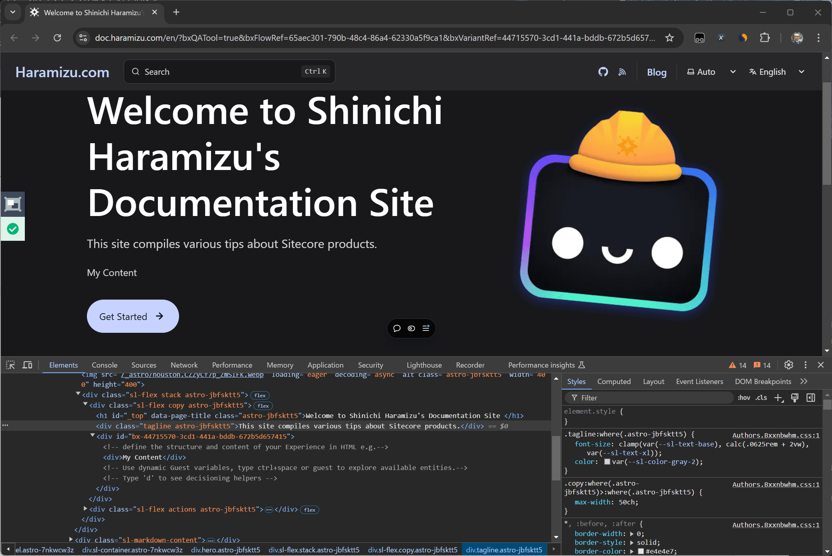The image size is (832, 556).
Task: Click the RSS feed icon
Action: (622, 72)
